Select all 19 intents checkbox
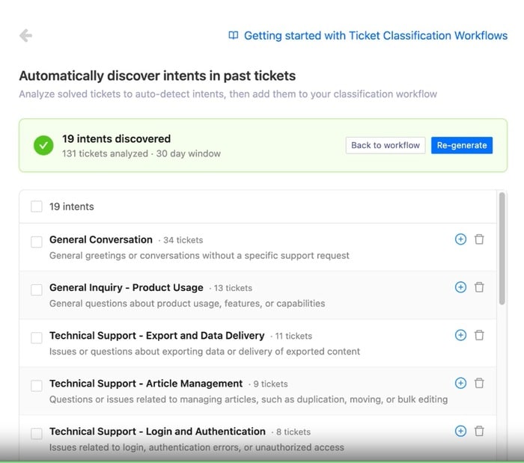 click(x=37, y=206)
